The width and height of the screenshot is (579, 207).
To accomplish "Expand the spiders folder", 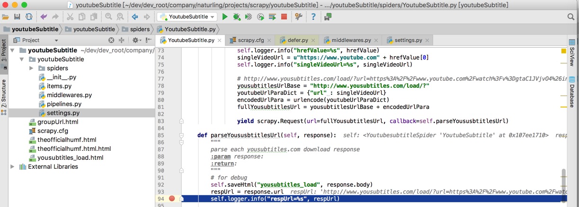I will click(31, 68).
